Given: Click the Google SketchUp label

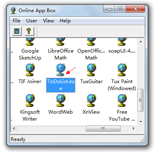Looking at the screenshot, I should tap(30, 54).
